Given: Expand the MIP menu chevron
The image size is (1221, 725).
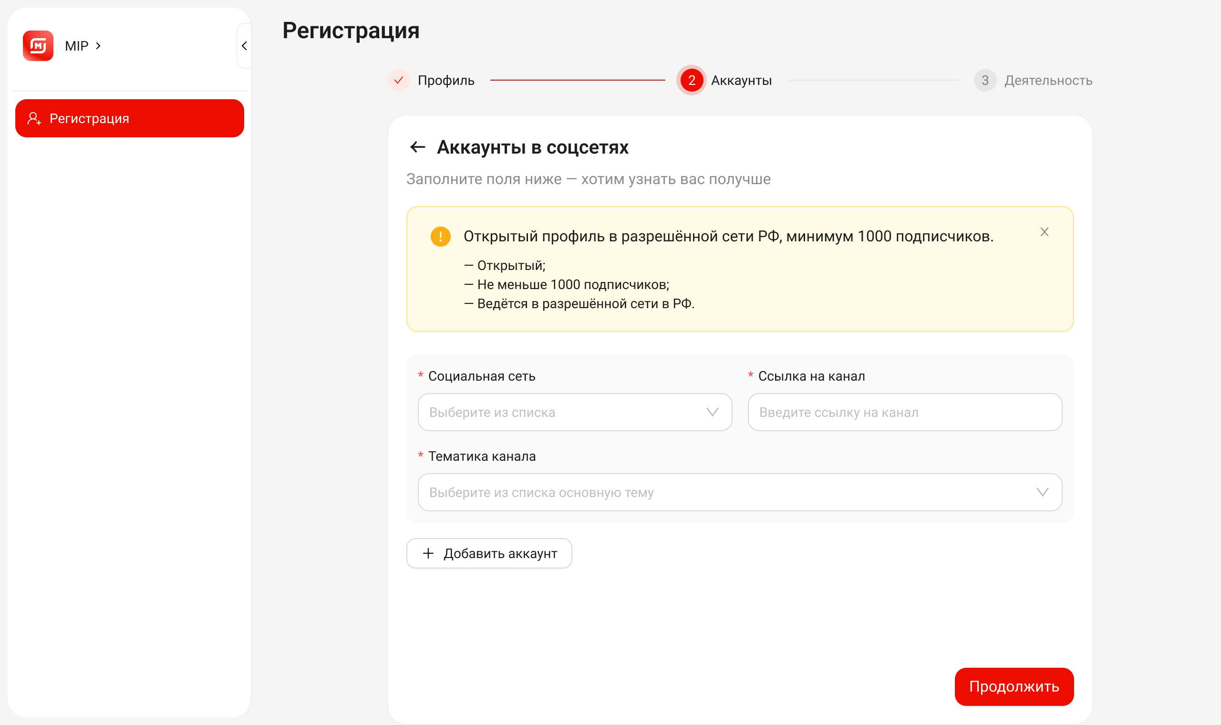Looking at the screenshot, I should coord(98,46).
